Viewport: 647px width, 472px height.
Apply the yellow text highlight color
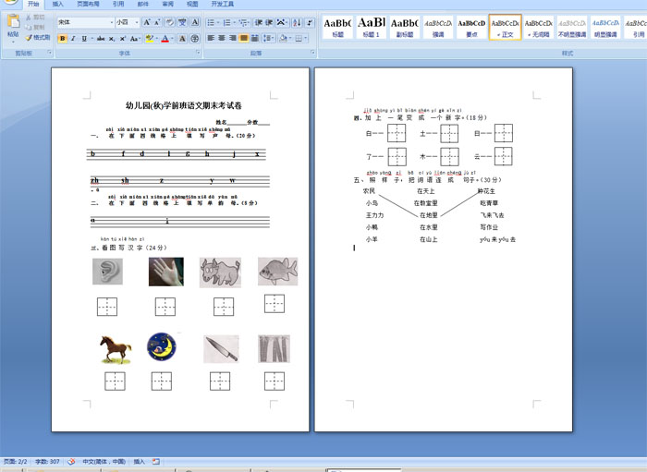150,39
